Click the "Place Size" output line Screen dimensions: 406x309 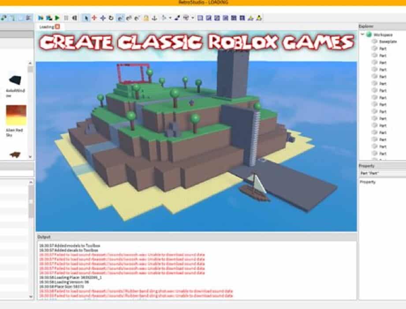(x=61, y=286)
